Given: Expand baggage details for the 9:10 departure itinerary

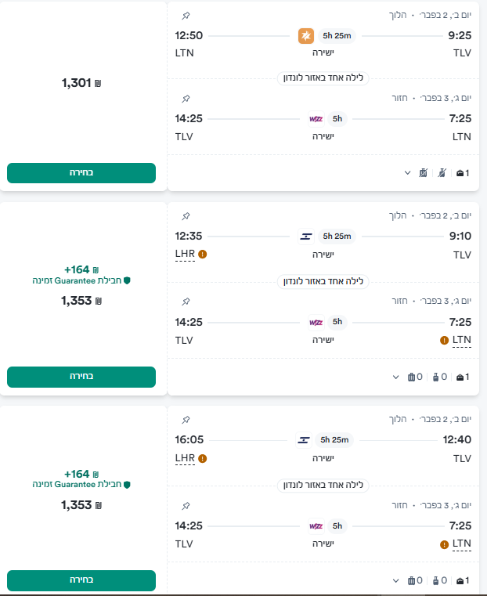Looking at the screenshot, I should tap(396, 377).
